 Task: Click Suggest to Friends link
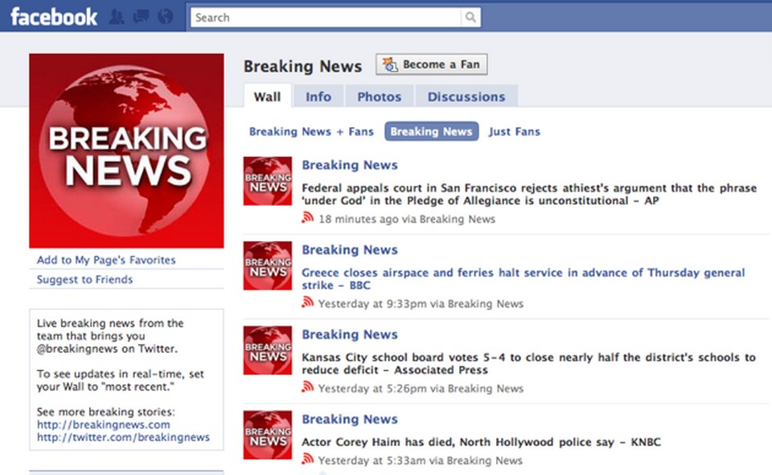[x=84, y=280]
